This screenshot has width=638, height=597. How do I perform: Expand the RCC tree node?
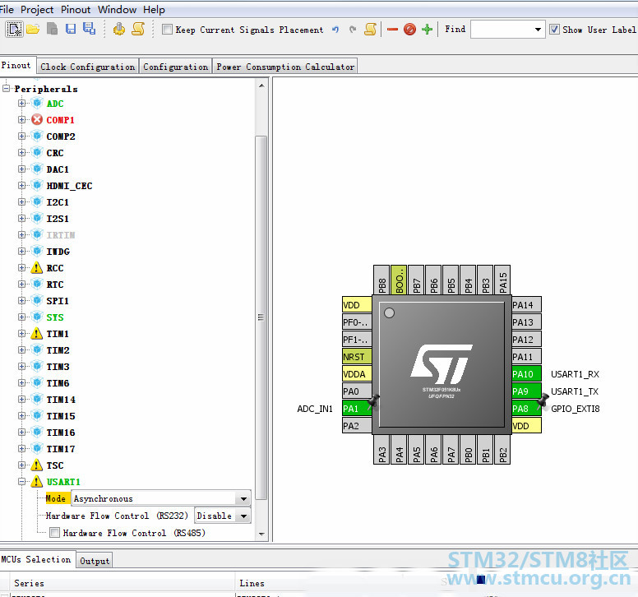pyautogui.click(x=21, y=268)
